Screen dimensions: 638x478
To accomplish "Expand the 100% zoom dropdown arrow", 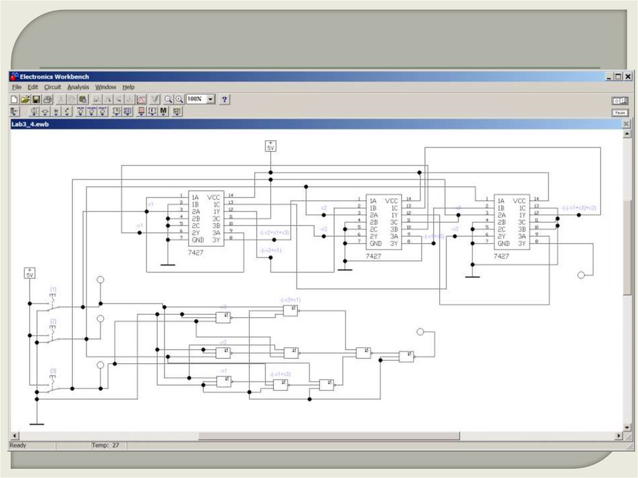I will [211, 99].
